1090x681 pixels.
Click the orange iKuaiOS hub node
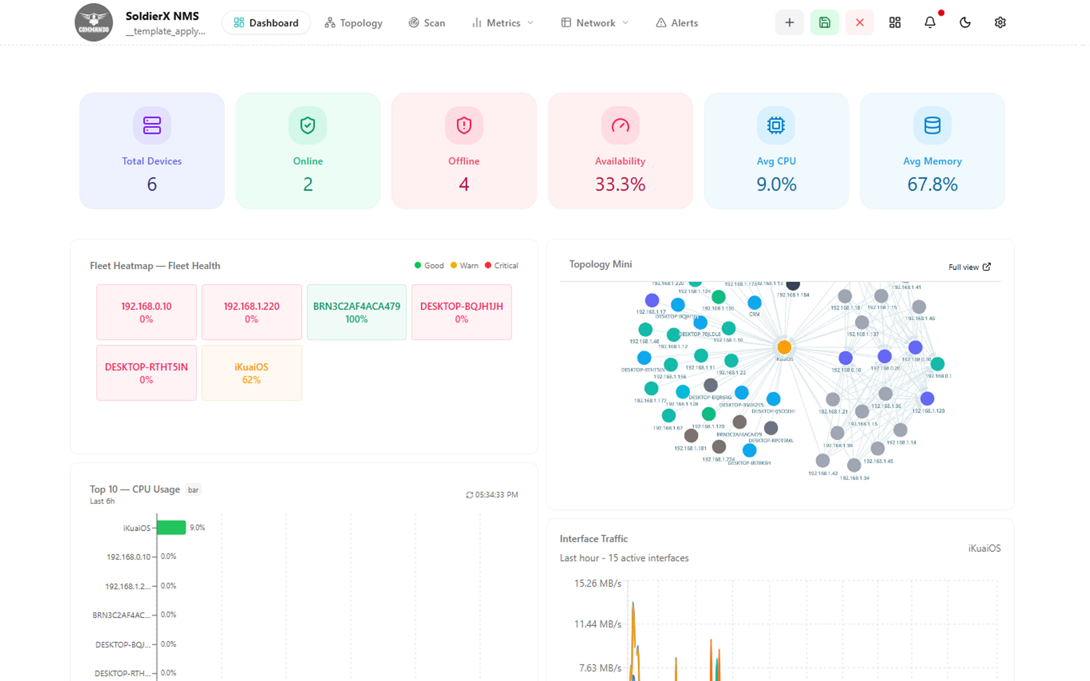(784, 347)
